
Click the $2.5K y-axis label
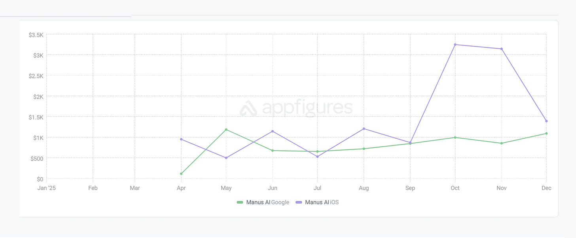point(36,76)
